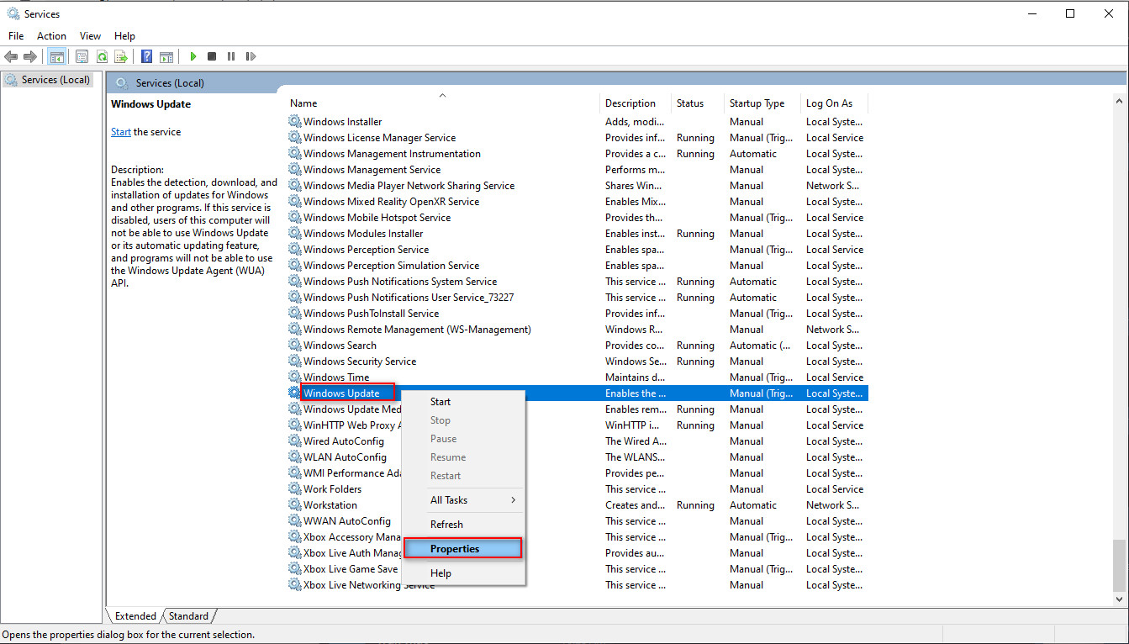
Task: Toggle the Show/Hide Action Pane toolbar icon
Action: coord(166,56)
